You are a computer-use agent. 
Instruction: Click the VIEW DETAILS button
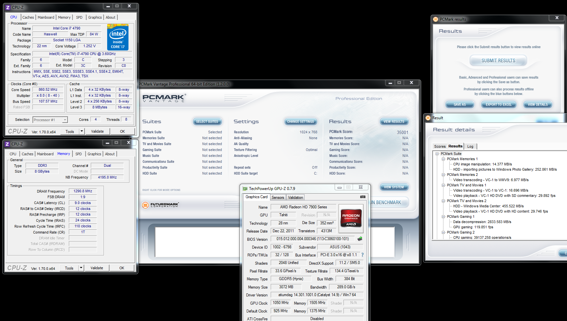pos(538,104)
